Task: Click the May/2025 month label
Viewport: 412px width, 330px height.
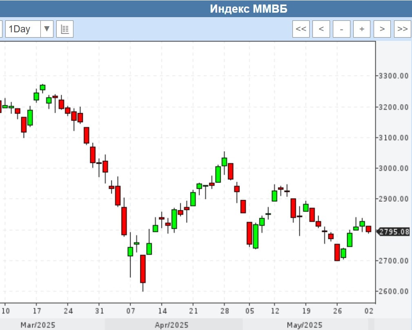Action: (305, 325)
